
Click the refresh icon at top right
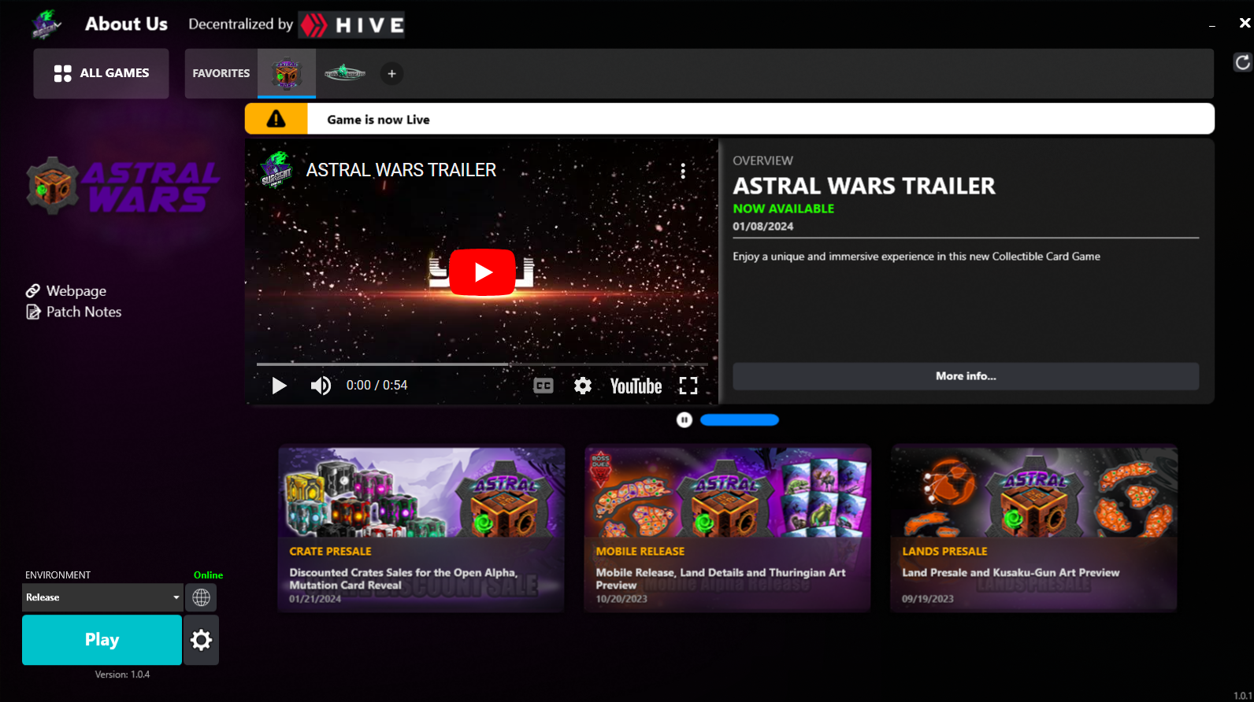1242,62
